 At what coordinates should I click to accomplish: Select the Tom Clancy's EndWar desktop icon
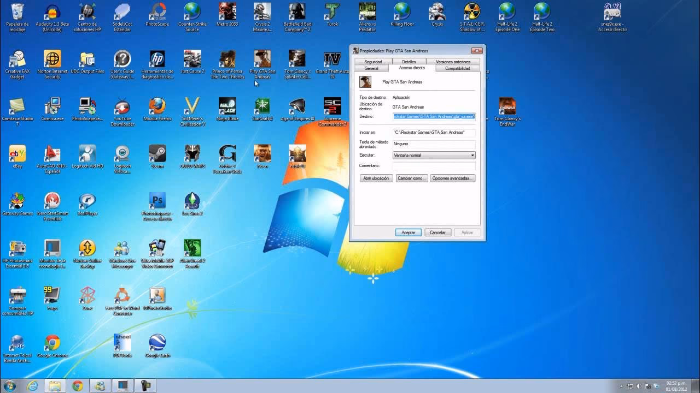point(507,111)
